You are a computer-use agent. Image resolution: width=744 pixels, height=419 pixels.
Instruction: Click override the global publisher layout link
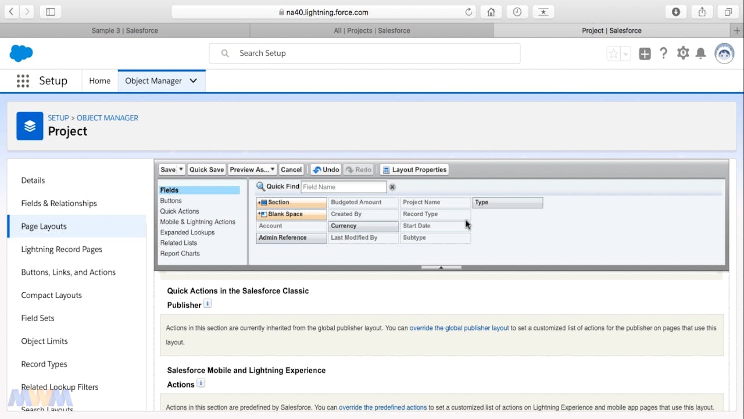[459, 328]
